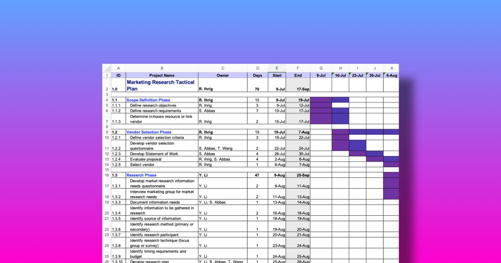
Task: Select column B header
Action: pyautogui.click(x=162, y=68)
